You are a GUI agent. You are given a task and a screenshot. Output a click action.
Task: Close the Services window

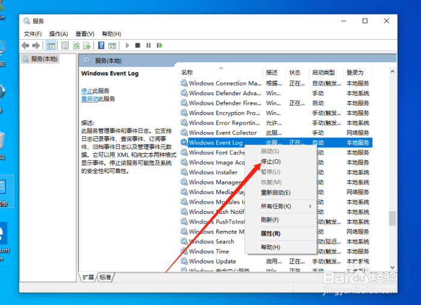point(386,21)
